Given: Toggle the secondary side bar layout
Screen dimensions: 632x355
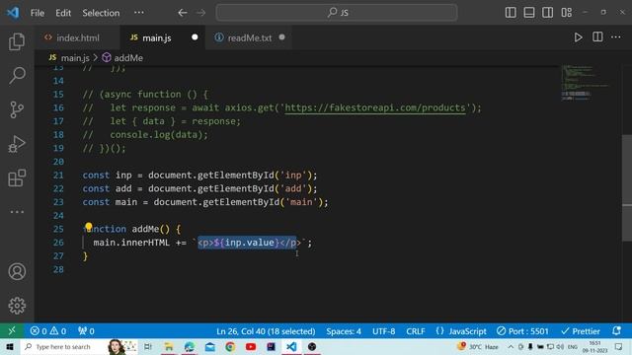Looking at the screenshot, I should pyautogui.click(x=547, y=13).
